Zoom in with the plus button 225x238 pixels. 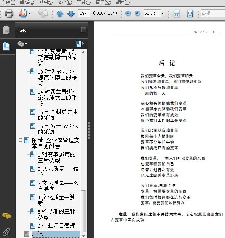pyautogui.click(x=137, y=14)
